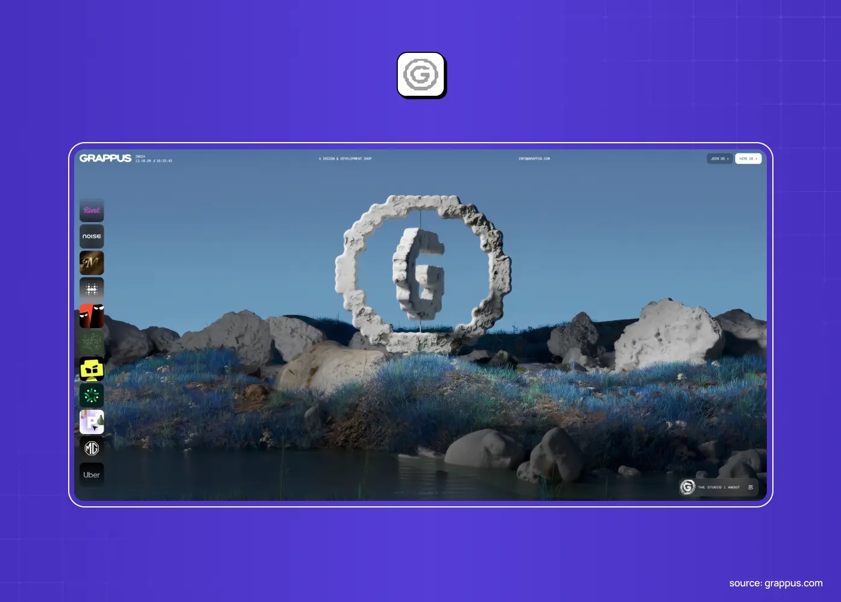The height and width of the screenshot is (602, 841).
Task: Click the round G logo in bottom studio bar
Action: click(687, 487)
